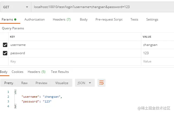
Task: Uncheck the username parameter checkbox
Action: tap(5, 45)
